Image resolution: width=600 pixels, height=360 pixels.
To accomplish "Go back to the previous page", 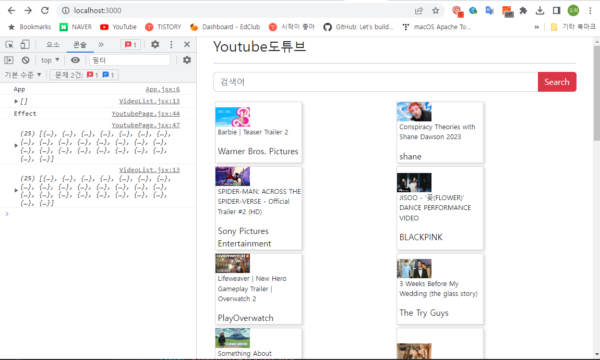I will coord(11,11).
